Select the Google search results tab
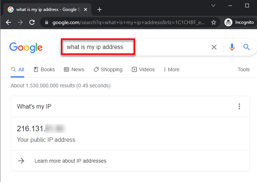Screen dimensions: 257x182 47,10
